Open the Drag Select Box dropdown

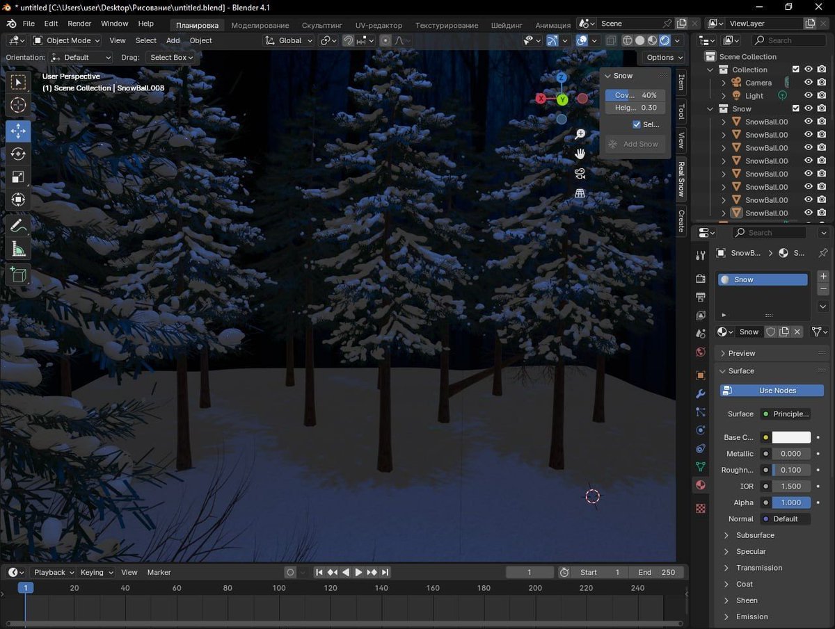pos(173,58)
